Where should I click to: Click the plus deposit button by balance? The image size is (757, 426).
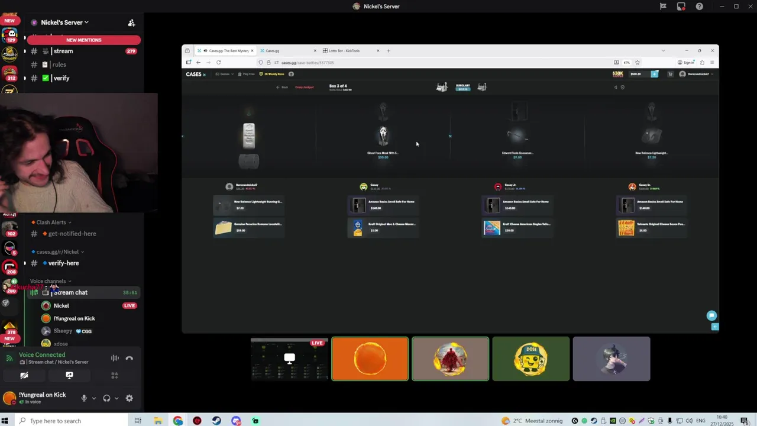point(655,74)
